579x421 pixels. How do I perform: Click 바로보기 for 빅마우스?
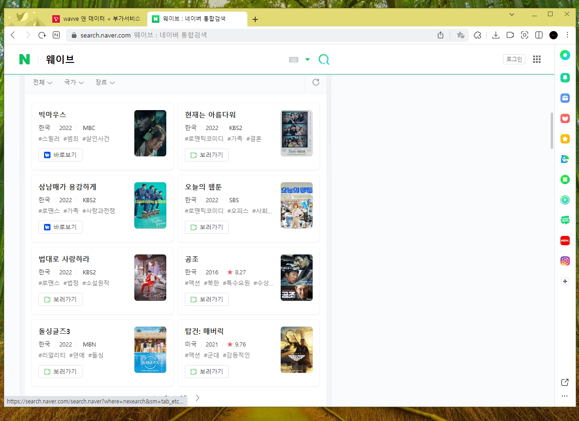[x=60, y=155]
